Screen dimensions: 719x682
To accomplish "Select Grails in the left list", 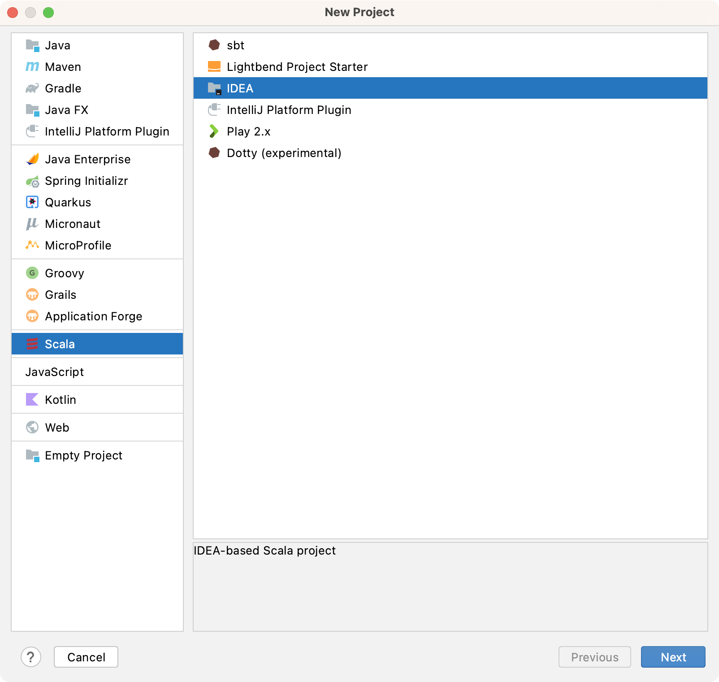I will click(97, 295).
